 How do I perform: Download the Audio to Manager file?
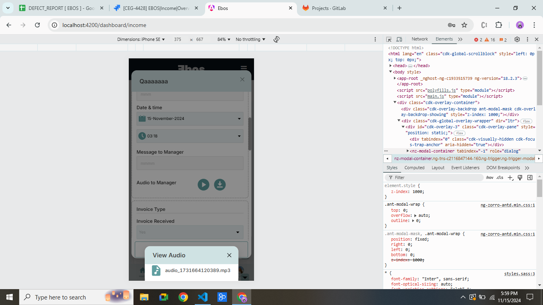tap(220, 184)
